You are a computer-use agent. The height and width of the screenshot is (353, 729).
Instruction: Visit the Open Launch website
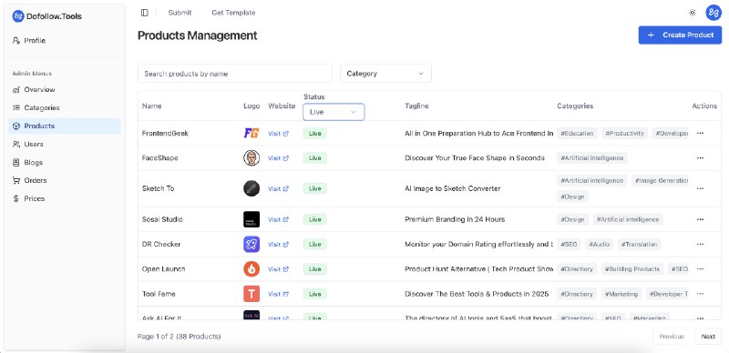(x=279, y=269)
